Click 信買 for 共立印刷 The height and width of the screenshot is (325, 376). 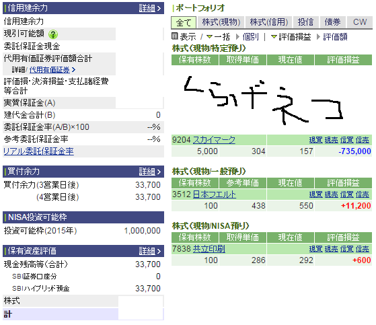pos(347,249)
